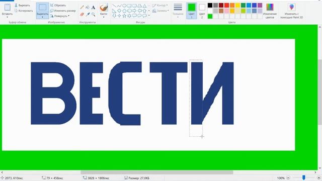Select the Pencil tool
Viewport: 322px width, 181px height.
tap(82, 7)
